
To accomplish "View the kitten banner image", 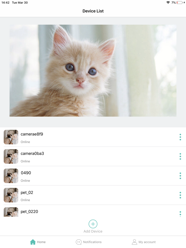I will [x=93, y=71].
